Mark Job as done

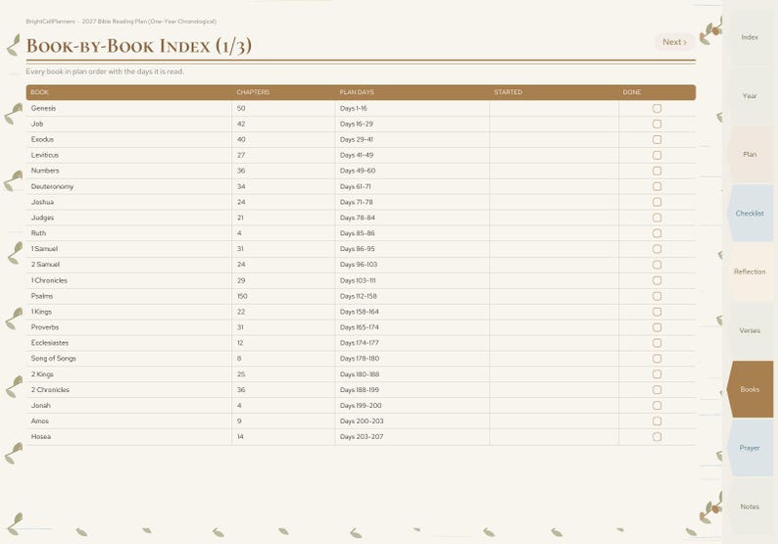[656, 124]
